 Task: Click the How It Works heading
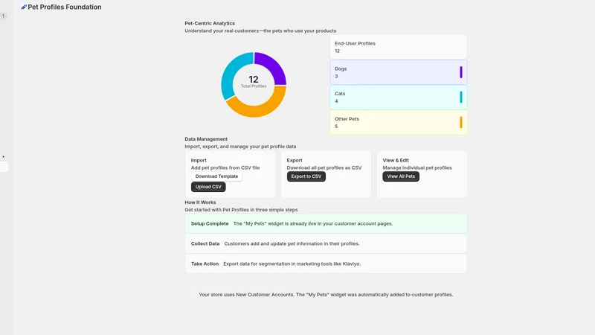point(200,202)
